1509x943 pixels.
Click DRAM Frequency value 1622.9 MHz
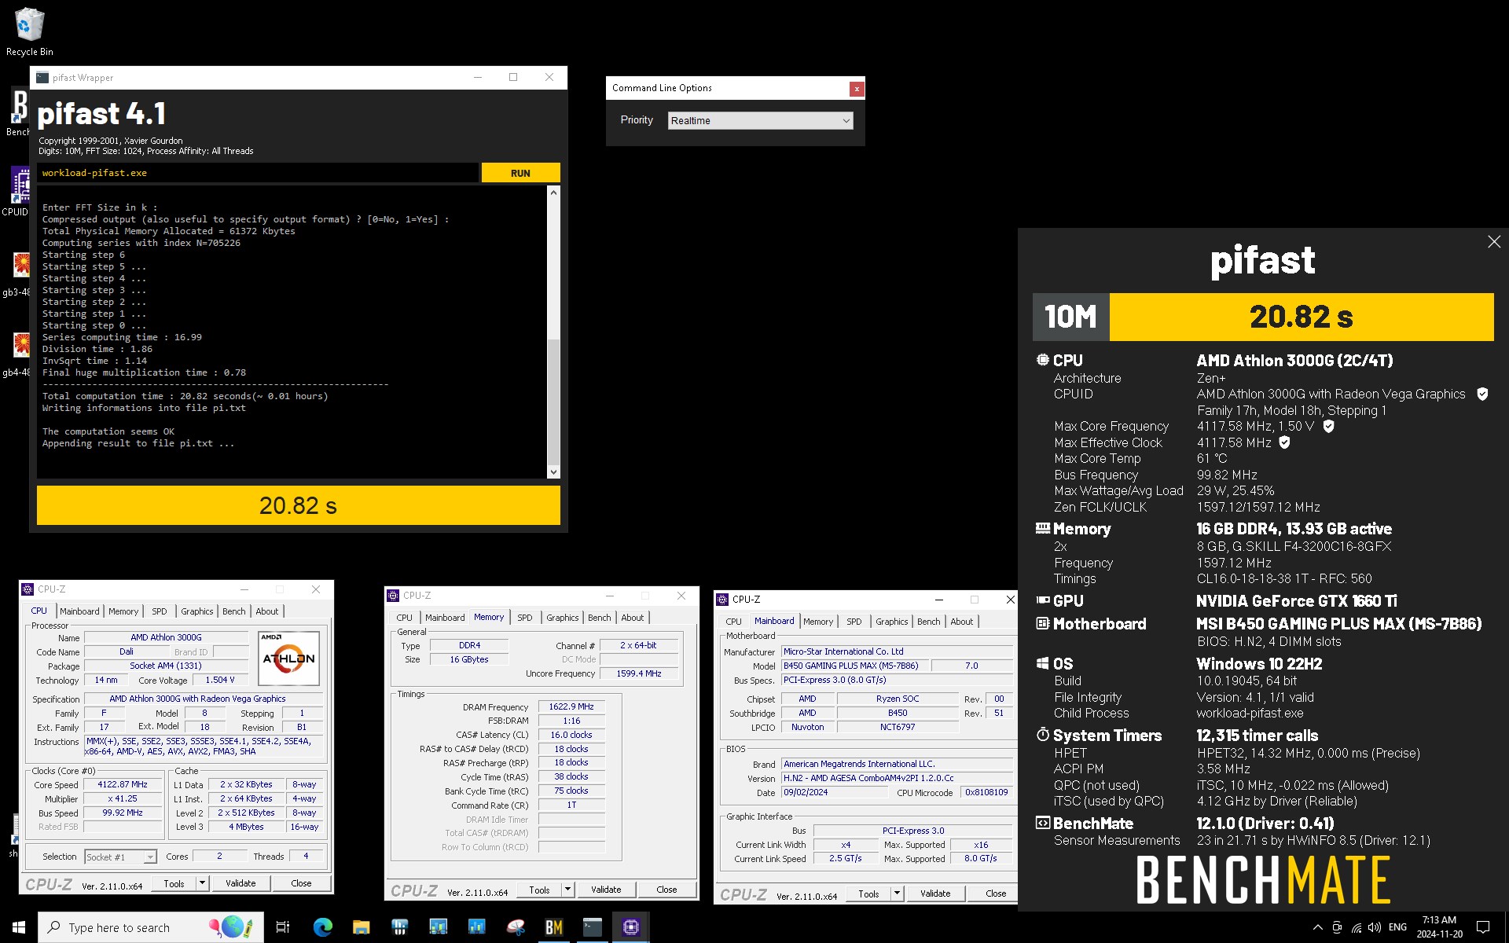coord(571,706)
